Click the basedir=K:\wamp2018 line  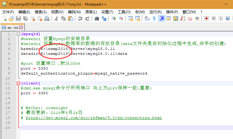point(68,49)
